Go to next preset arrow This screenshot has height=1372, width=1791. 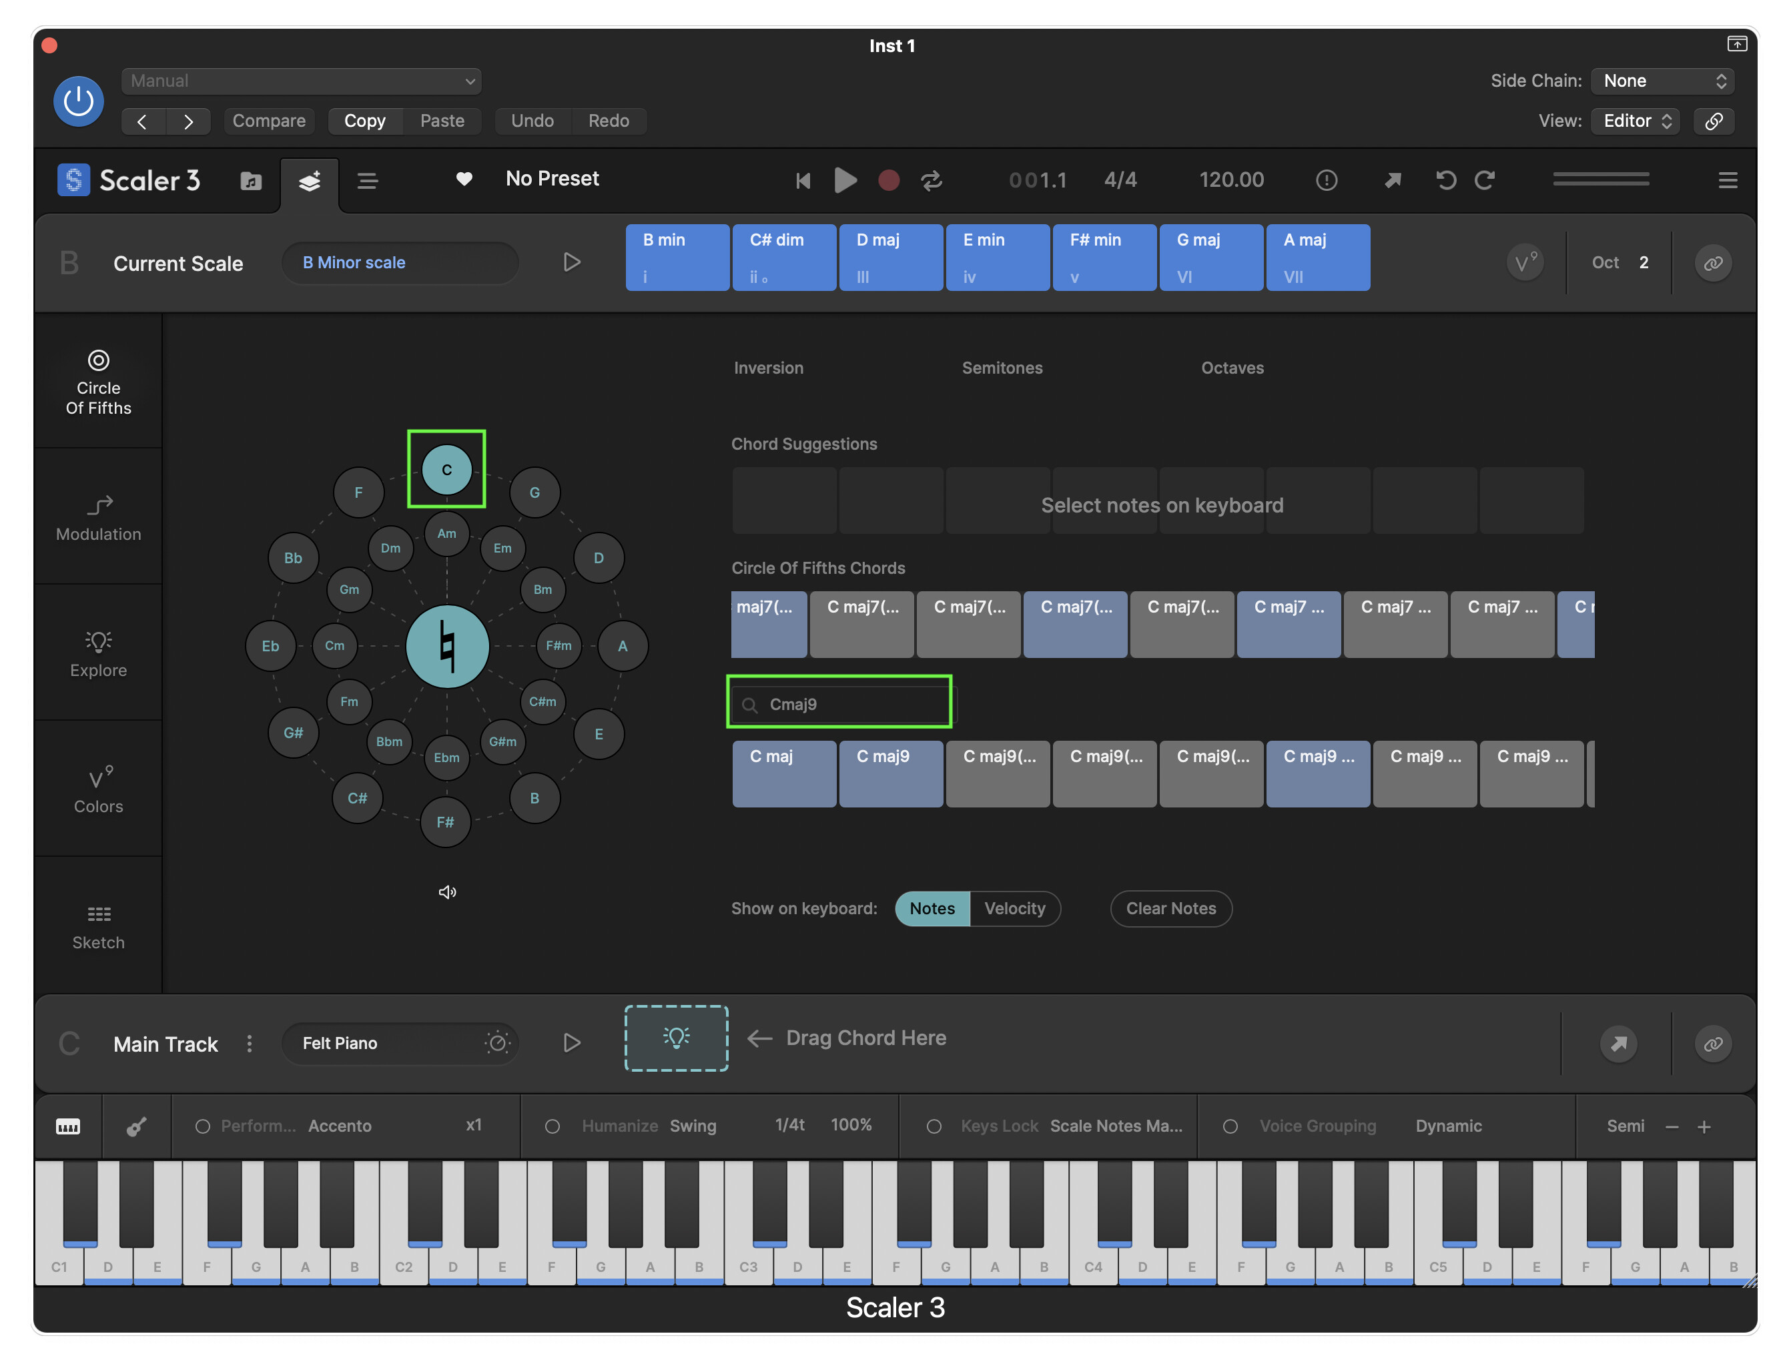[x=189, y=121]
